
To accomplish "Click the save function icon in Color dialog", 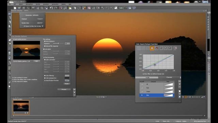I will click(180, 97).
